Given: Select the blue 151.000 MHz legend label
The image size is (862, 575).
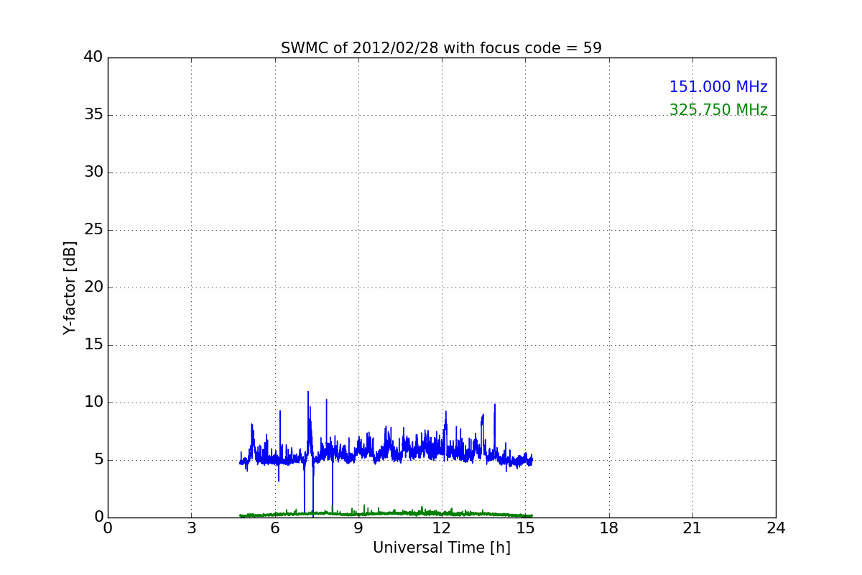Looking at the screenshot, I should pos(718,87).
